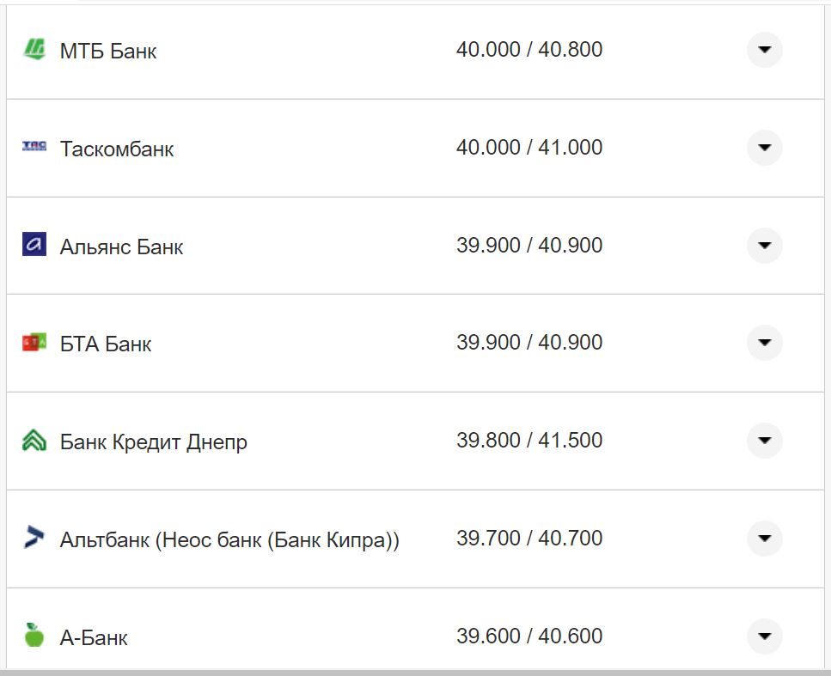Image resolution: width=831 pixels, height=676 pixels.
Task: Click the Альтбанк dark blue logo icon
Action: click(x=34, y=539)
